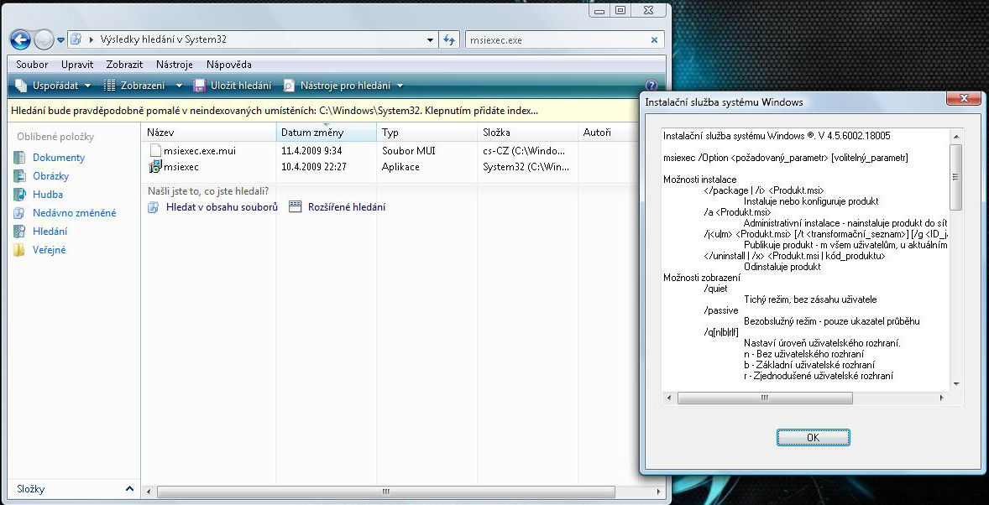
Task: Click the refresh button beside address bar
Action: (x=449, y=39)
